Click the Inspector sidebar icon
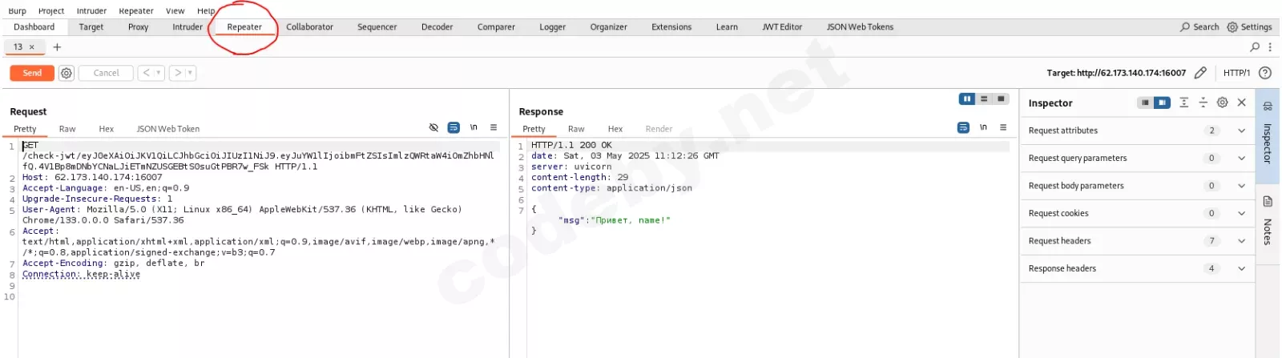 tap(1268, 106)
